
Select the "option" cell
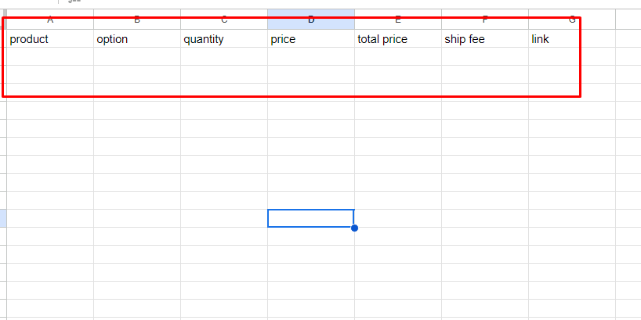[x=137, y=39]
